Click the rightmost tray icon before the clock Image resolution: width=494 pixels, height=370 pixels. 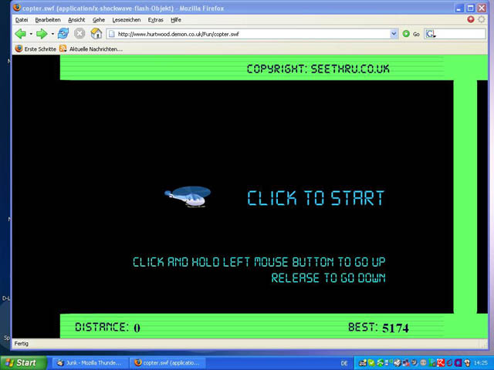tap(467, 363)
